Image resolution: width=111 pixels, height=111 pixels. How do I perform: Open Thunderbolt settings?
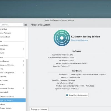click(13, 92)
